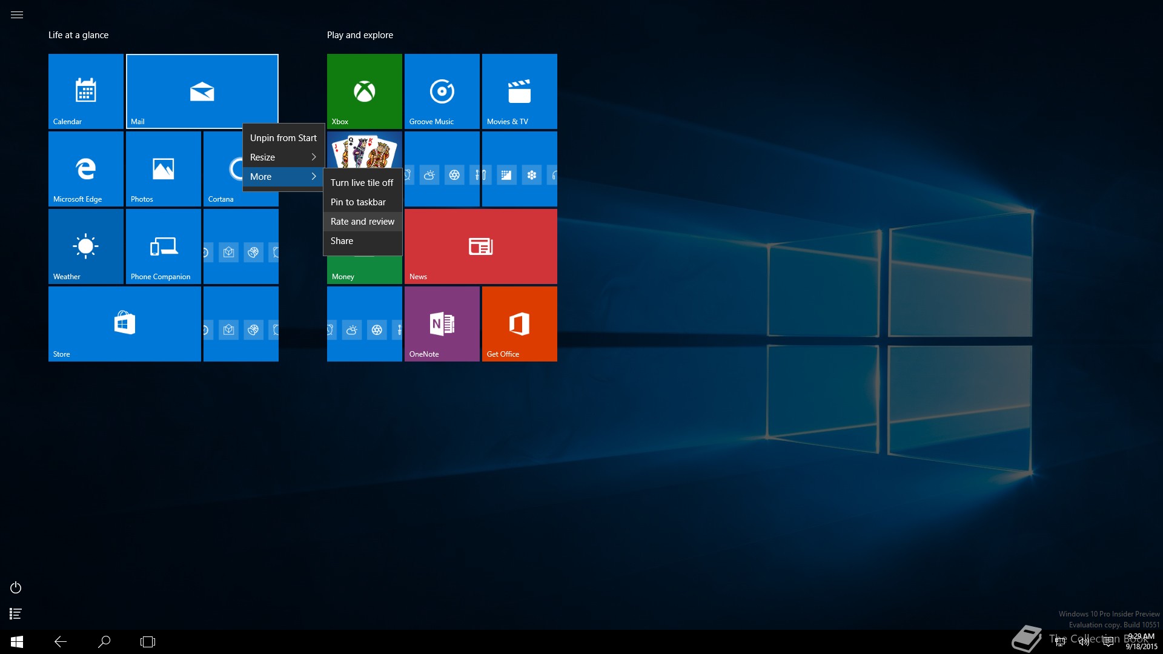Click the clock and date in taskbar
Image resolution: width=1163 pixels, height=654 pixels.
click(1142, 642)
